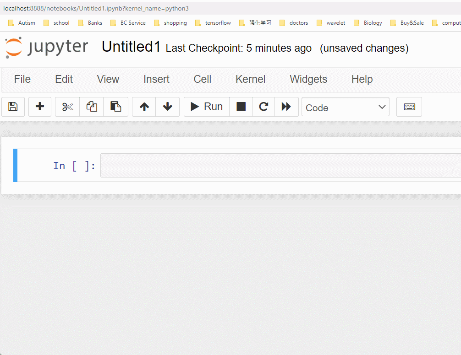
Task: Insert a cell below with plus icon
Action: pyautogui.click(x=40, y=107)
